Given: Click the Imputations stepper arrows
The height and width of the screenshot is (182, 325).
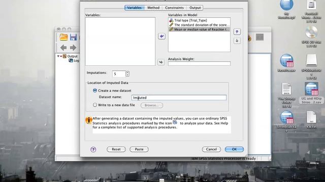Looking at the screenshot, I should pyautogui.click(x=127, y=74).
